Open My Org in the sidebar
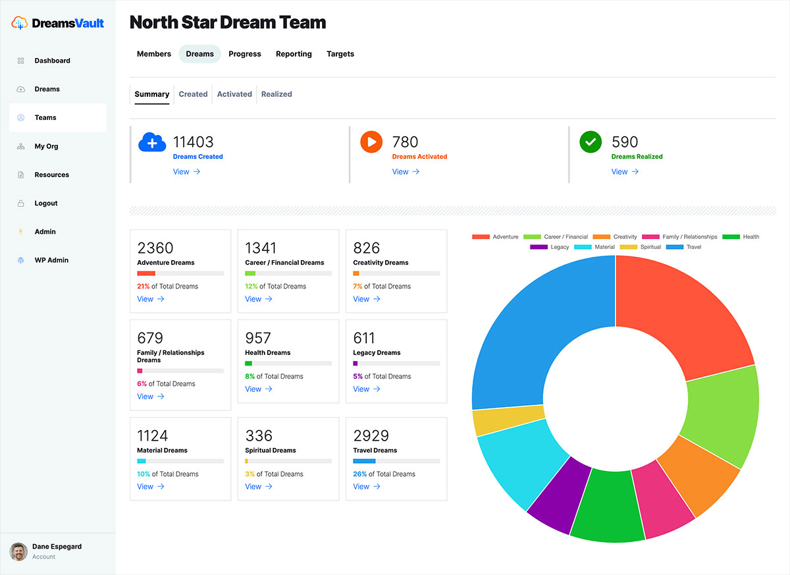Image resolution: width=790 pixels, height=575 pixels. click(58, 146)
